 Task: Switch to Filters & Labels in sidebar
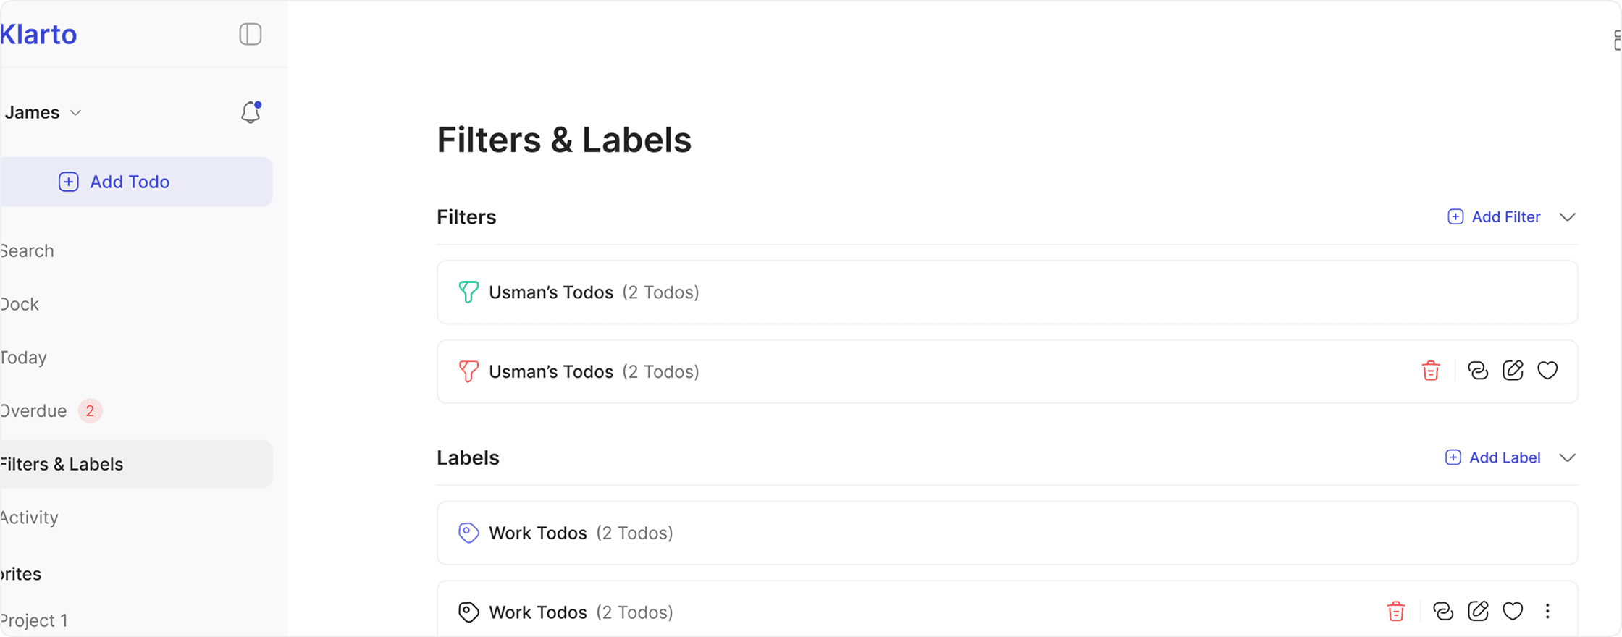pyautogui.click(x=62, y=464)
